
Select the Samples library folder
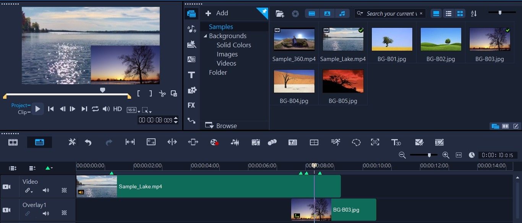[x=221, y=27]
